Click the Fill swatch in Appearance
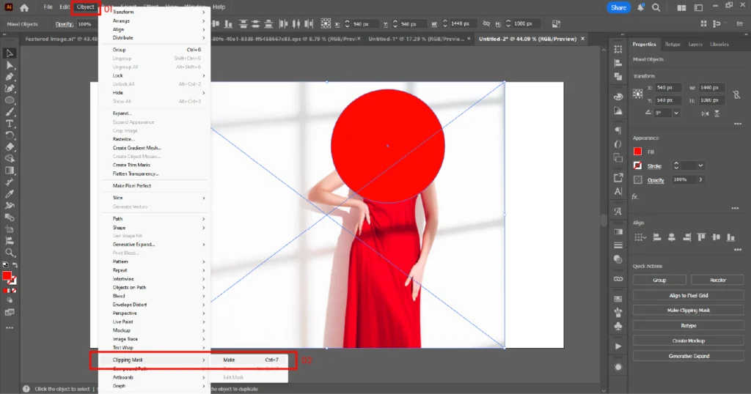Image resolution: width=751 pixels, height=394 pixels. pos(637,152)
